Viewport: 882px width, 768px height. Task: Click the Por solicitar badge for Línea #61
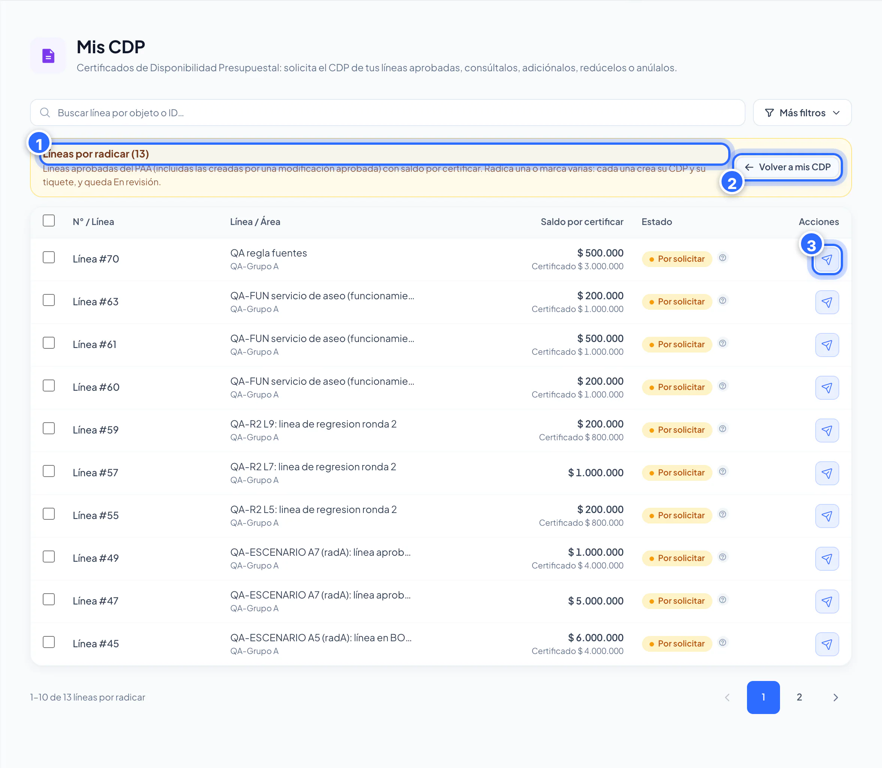[677, 345]
